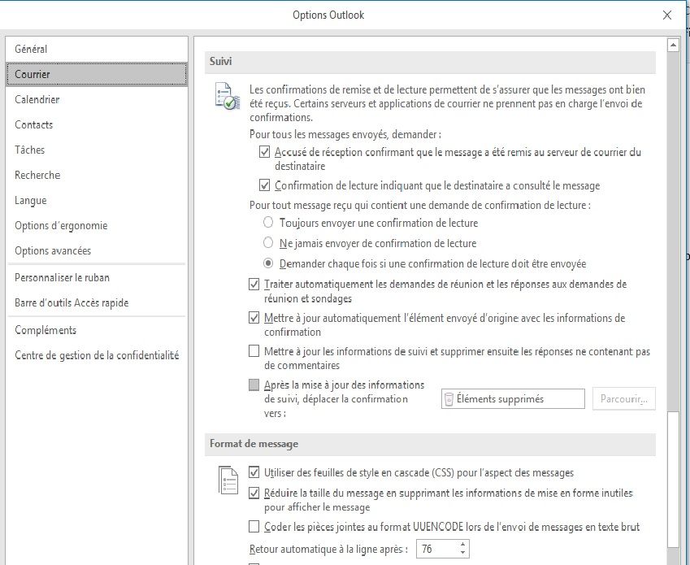Close the Options Outlook dialog
The width and height of the screenshot is (690, 565).
pyautogui.click(x=667, y=15)
